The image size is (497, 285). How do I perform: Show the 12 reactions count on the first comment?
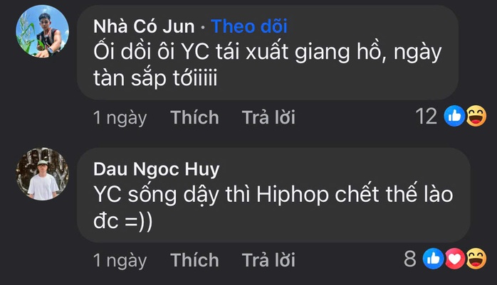pyautogui.click(x=426, y=117)
